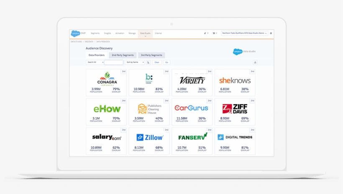Click 79% overlap on Conagra card

click(116, 89)
